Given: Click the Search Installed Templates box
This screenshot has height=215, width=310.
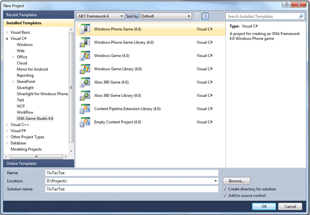Looking at the screenshot, I should (265, 16).
